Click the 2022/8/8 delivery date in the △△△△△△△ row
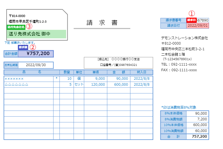Image resolution: width=223 pixels, height=149 pixels. [x=141, y=85]
